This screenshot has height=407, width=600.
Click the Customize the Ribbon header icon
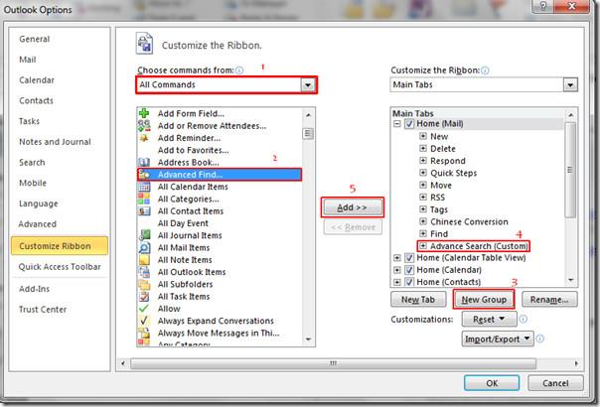tap(144, 44)
